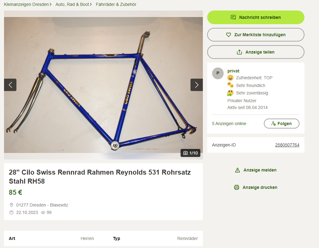Click the printer icon
319x248 pixels.
pos(237,187)
